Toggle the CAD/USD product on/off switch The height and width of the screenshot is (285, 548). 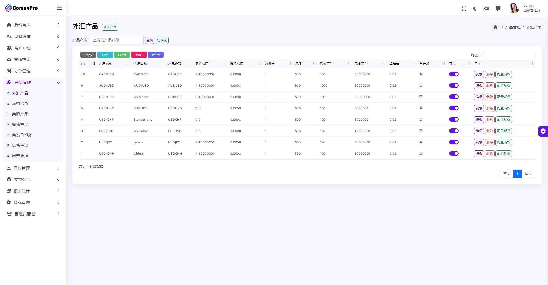(454, 74)
